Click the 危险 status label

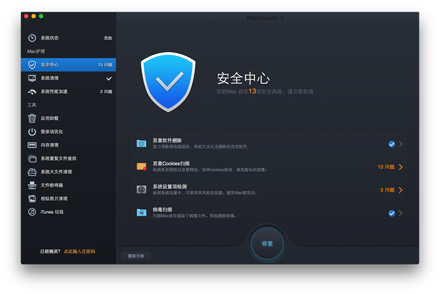click(x=108, y=38)
